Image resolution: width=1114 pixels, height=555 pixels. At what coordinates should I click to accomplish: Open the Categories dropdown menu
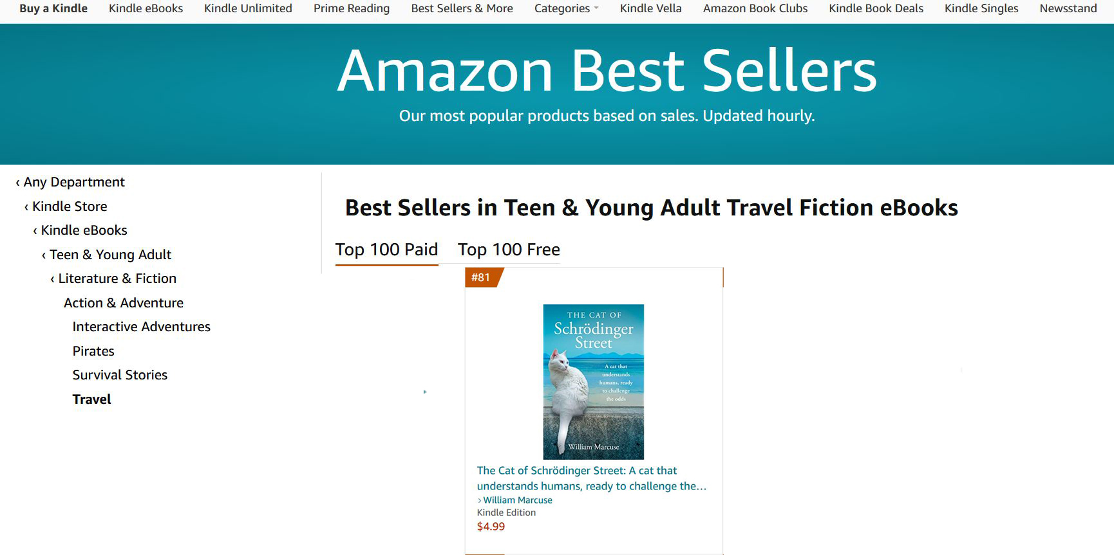[x=566, y=8]
